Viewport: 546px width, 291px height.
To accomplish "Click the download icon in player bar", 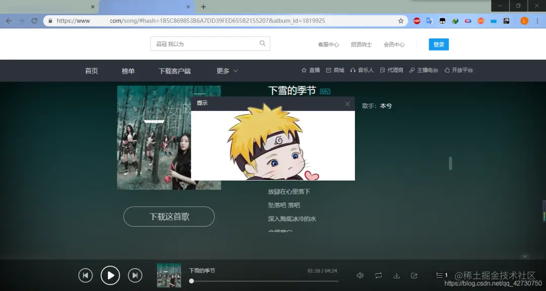I will pyautogui.click(x=397, y=275).
